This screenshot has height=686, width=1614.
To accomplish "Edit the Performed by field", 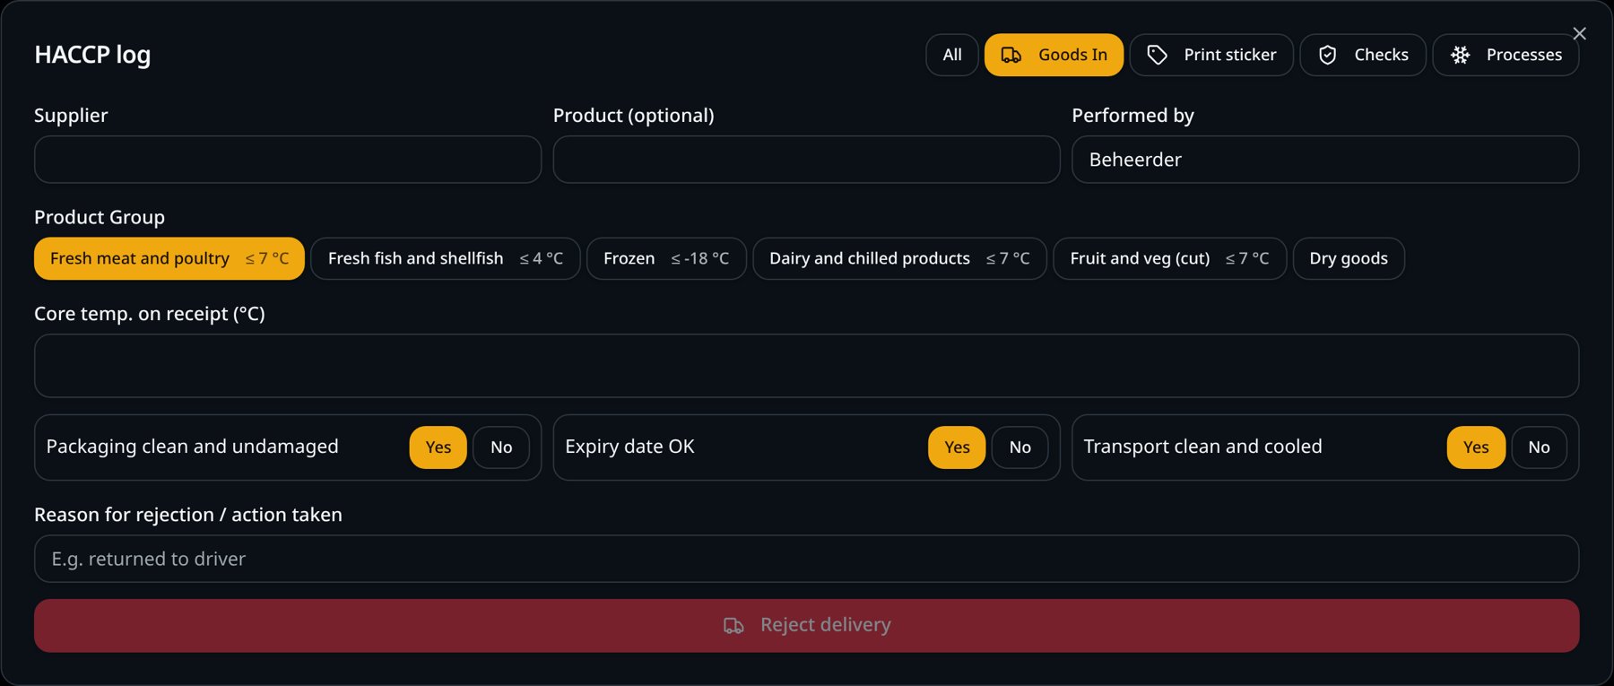I will click(1325, 160).
